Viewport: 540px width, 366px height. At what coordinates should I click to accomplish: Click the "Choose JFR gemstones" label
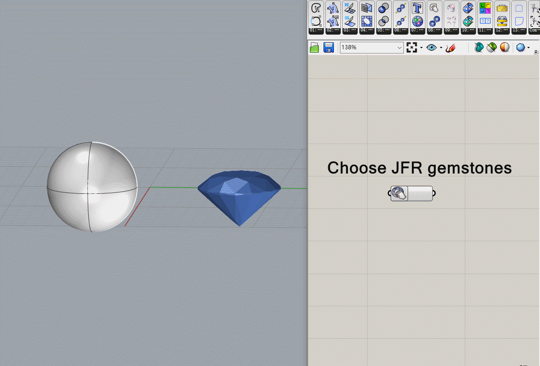click(419, 168)
